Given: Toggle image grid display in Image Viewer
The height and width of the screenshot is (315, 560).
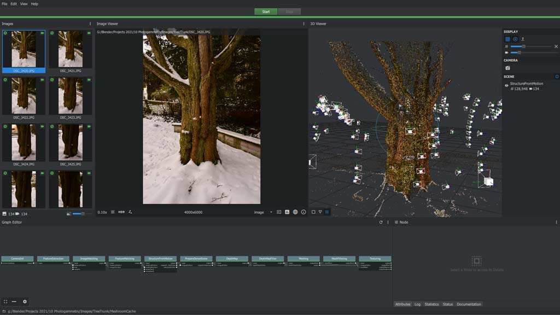Looking at the screenshot, I should tap(113, 212).
